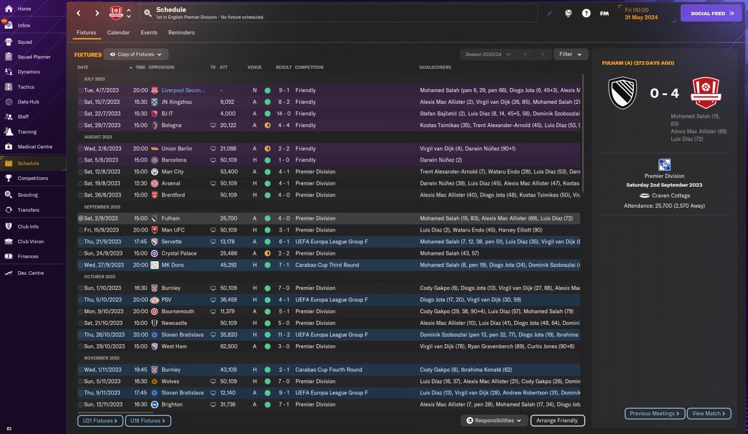Screen dimensions: 748x434
Task: Click the help question mark icon
Action: (586, 13)
